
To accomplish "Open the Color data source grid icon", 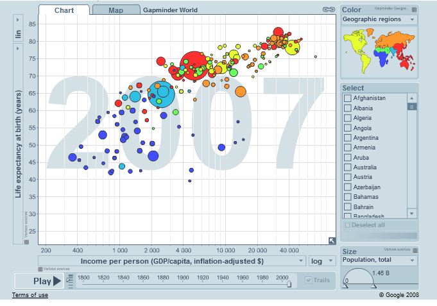I will click(414, 10).
